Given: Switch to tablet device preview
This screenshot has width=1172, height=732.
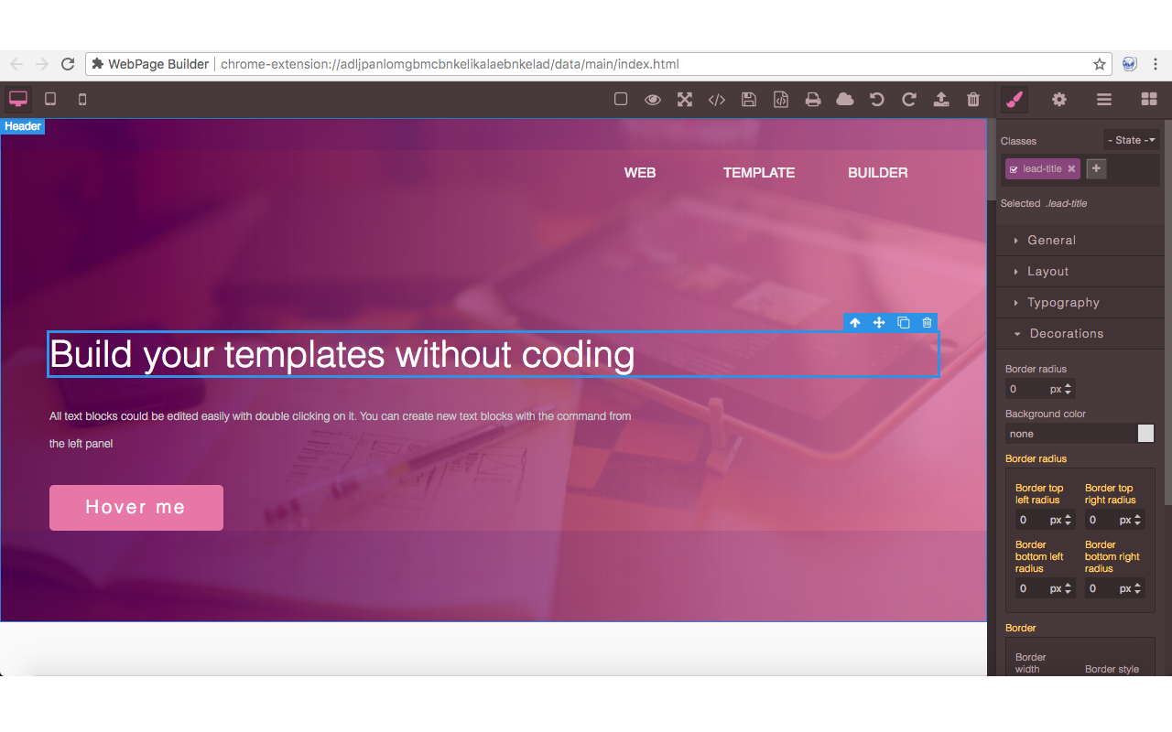Looking at the screenshot, I should click(x=50, y=99).
